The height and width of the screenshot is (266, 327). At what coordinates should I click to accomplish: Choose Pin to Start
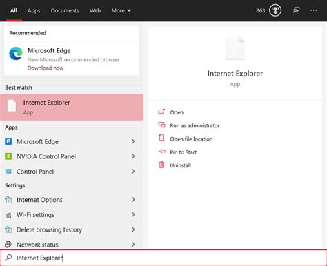click(184, 152)
